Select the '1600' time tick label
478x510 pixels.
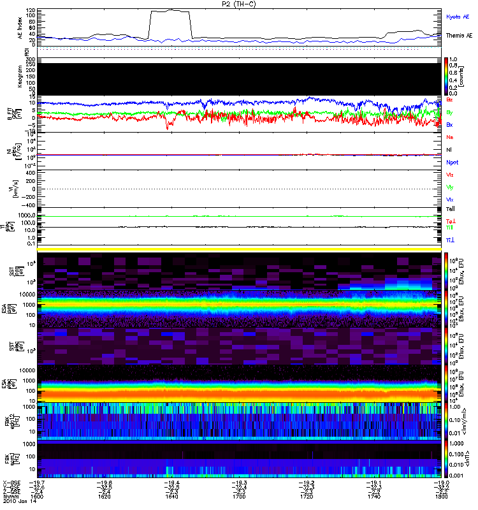pos(37,497)
